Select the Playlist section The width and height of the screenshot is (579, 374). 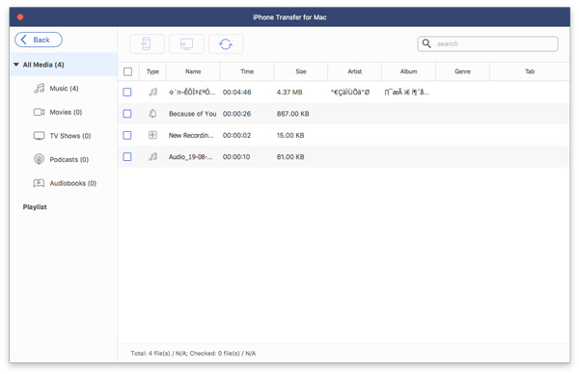tap(35, 207)
